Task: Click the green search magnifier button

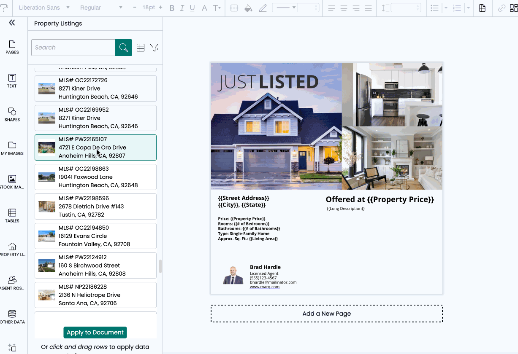Action: 124,48
